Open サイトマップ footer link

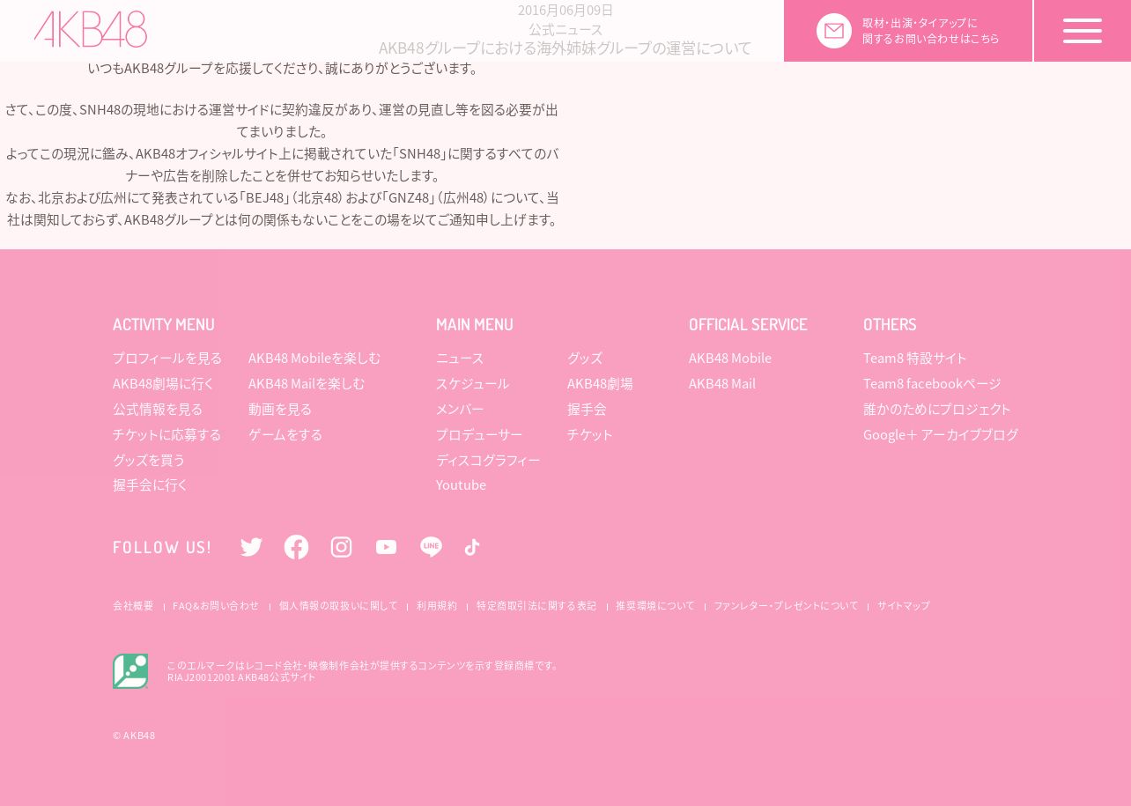[904, 605]
